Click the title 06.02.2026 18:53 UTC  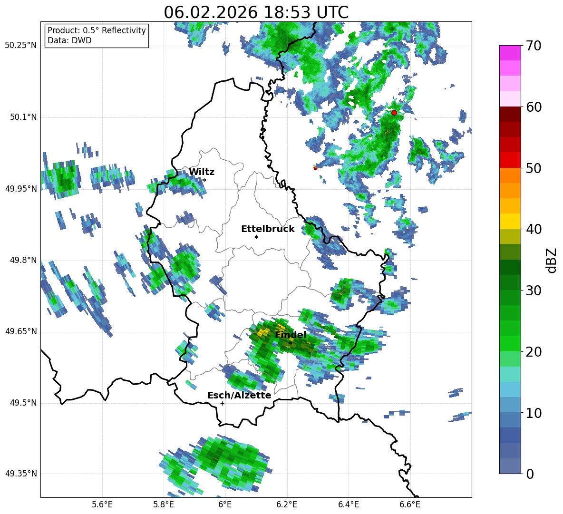(256, 12)
